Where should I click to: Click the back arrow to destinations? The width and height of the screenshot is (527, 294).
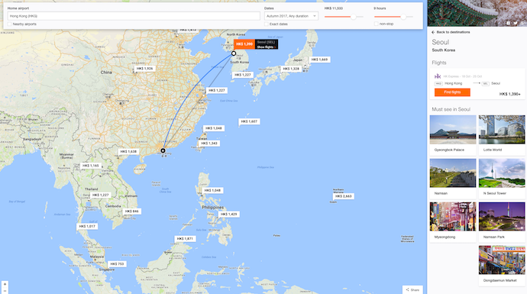[433, 32]
